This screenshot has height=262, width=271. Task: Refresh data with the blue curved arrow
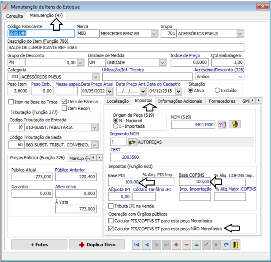[226, 245]
